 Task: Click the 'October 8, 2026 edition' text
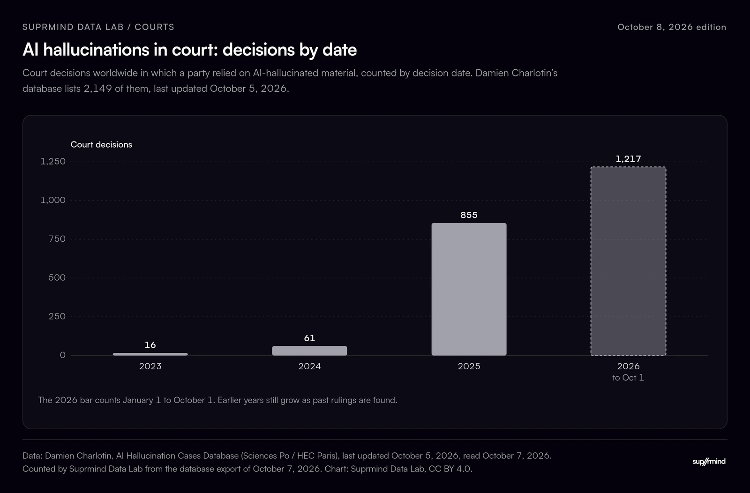[672, 27]
